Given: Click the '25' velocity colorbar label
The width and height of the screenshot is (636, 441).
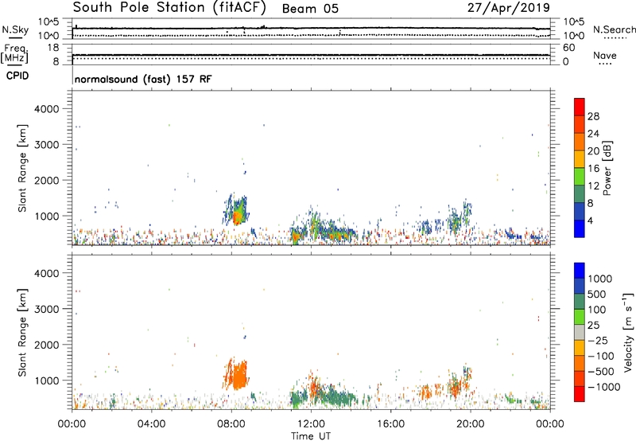Looking at the screenshot, I should point(594,326).
